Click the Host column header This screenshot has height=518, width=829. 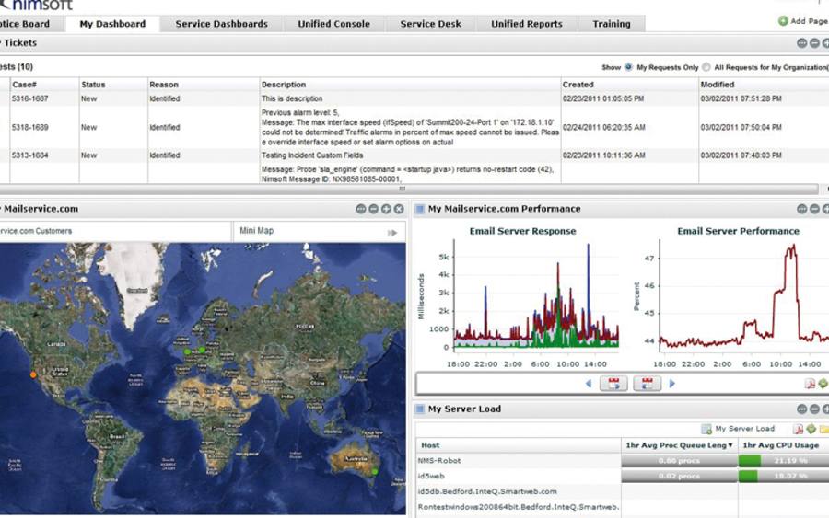pyautogui.click(x=518, y=445)
